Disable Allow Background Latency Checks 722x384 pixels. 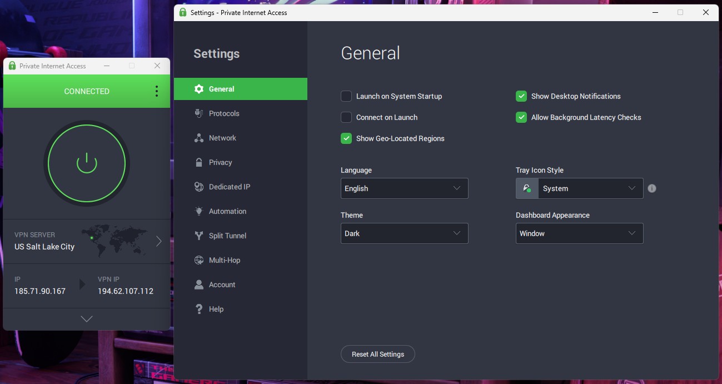521,117
